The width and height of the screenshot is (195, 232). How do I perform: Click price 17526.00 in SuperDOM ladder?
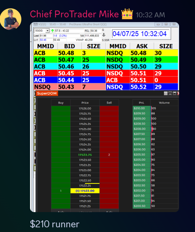pyautogui.click(x=85, y=109)
